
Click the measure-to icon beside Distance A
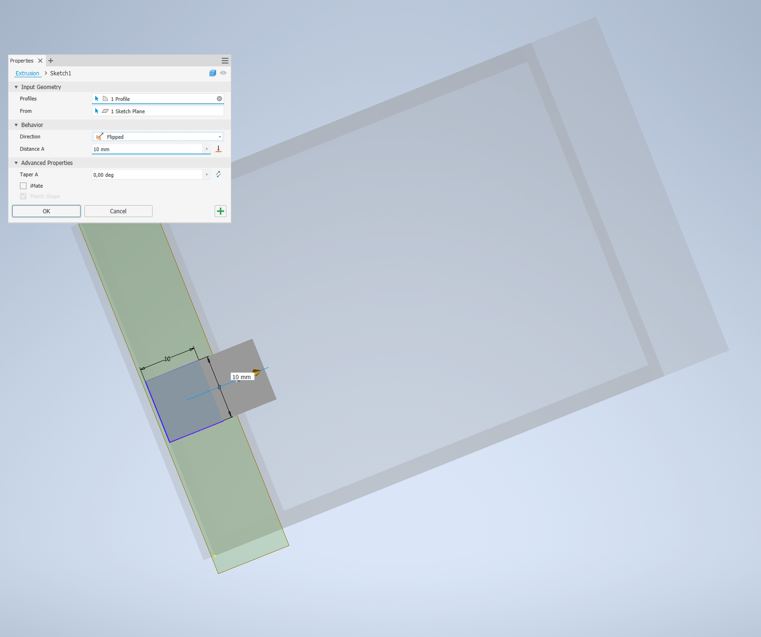coord(218,148)
